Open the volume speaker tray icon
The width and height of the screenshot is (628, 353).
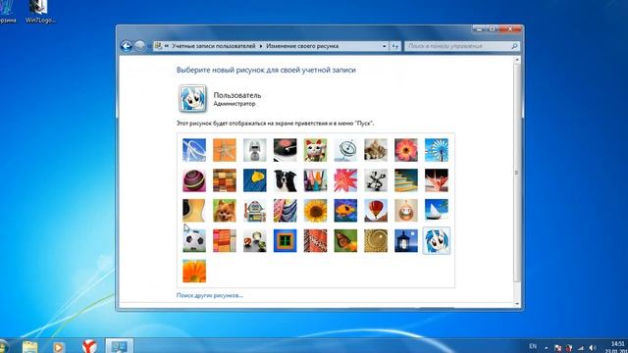[x=593, y=348]
